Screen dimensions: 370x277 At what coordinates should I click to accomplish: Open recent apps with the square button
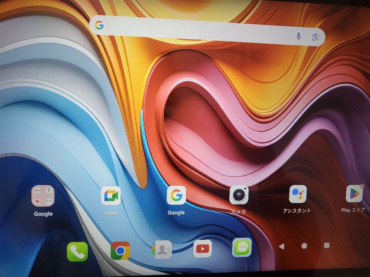click(326, 245)
